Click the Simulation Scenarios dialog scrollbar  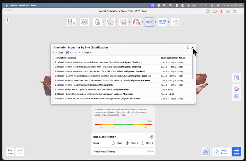point(193,67)
